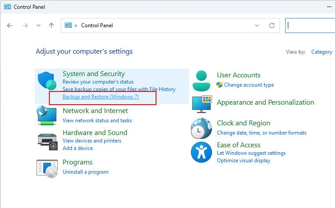Viewport: 335px width, 208px height.
Task: Open System and Security category
Action: (93, 74)
